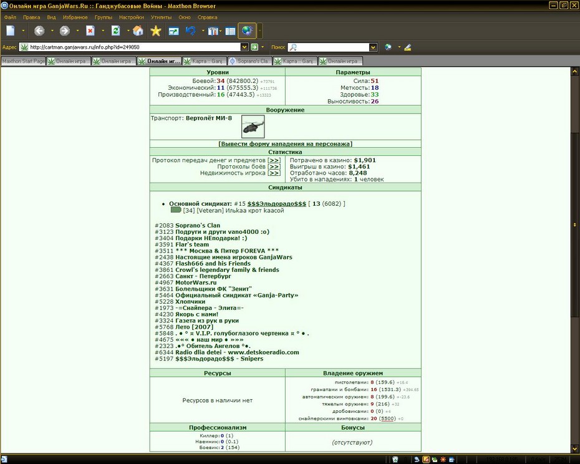
Task: Click the Undo closed tab icon
Action: 190,31
